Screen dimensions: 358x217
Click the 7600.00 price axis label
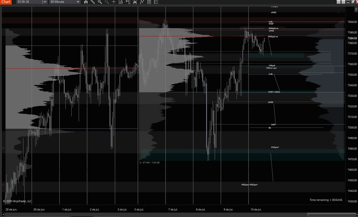coord(352,22)
